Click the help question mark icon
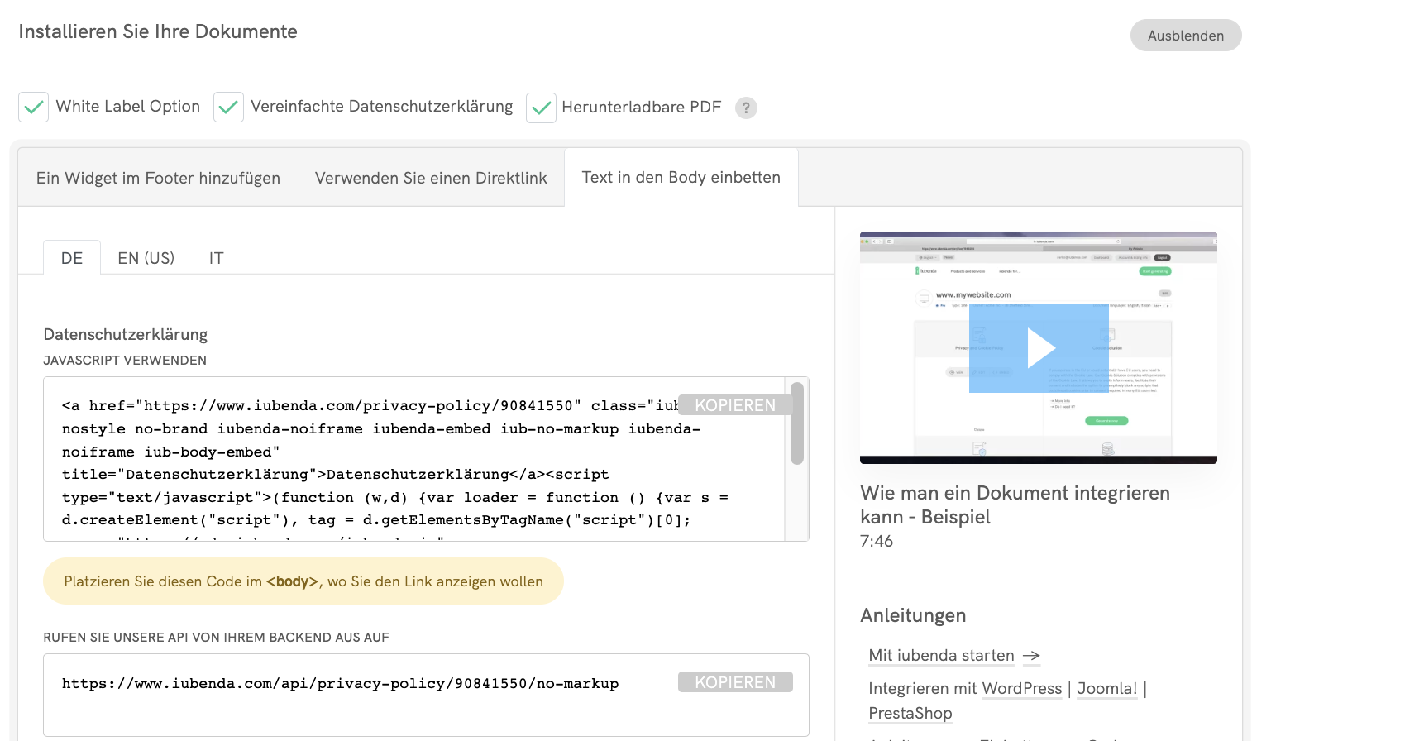This screenshot has width=1424, height=741. tap(746, 108)
